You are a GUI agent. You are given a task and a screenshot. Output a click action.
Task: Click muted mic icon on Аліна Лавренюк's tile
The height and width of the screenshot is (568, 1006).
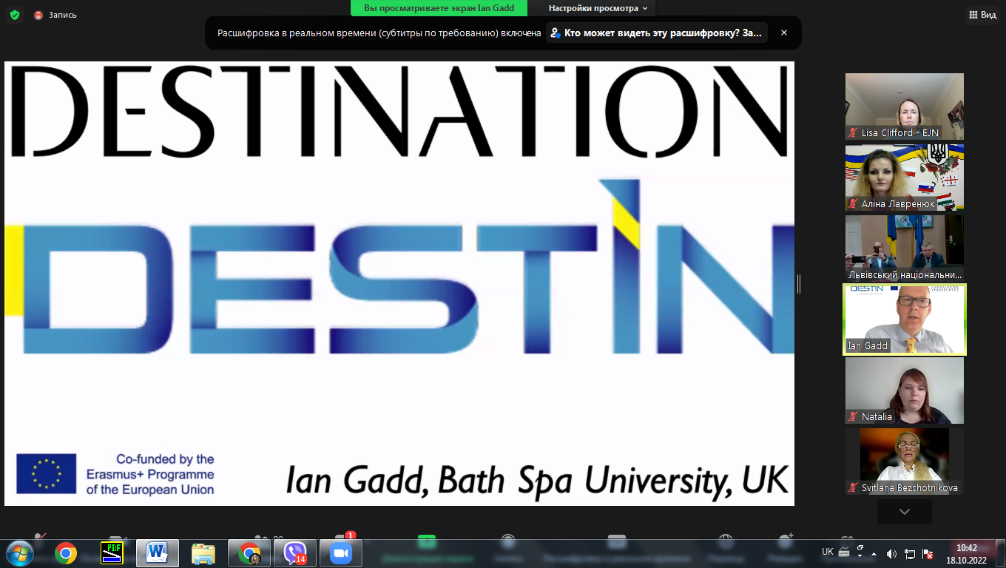[x=854, y=203]
